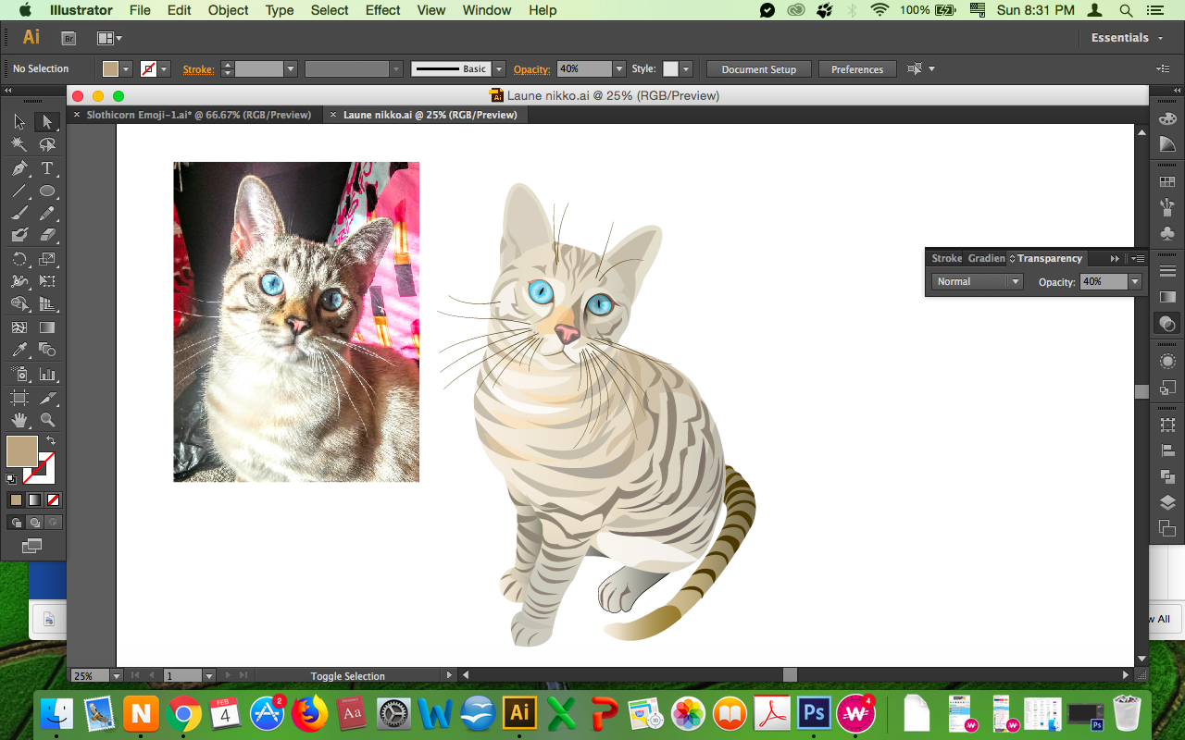Enable Draw Behind mode
This screenshot has height=740, width=1185.
coord(34,523)
